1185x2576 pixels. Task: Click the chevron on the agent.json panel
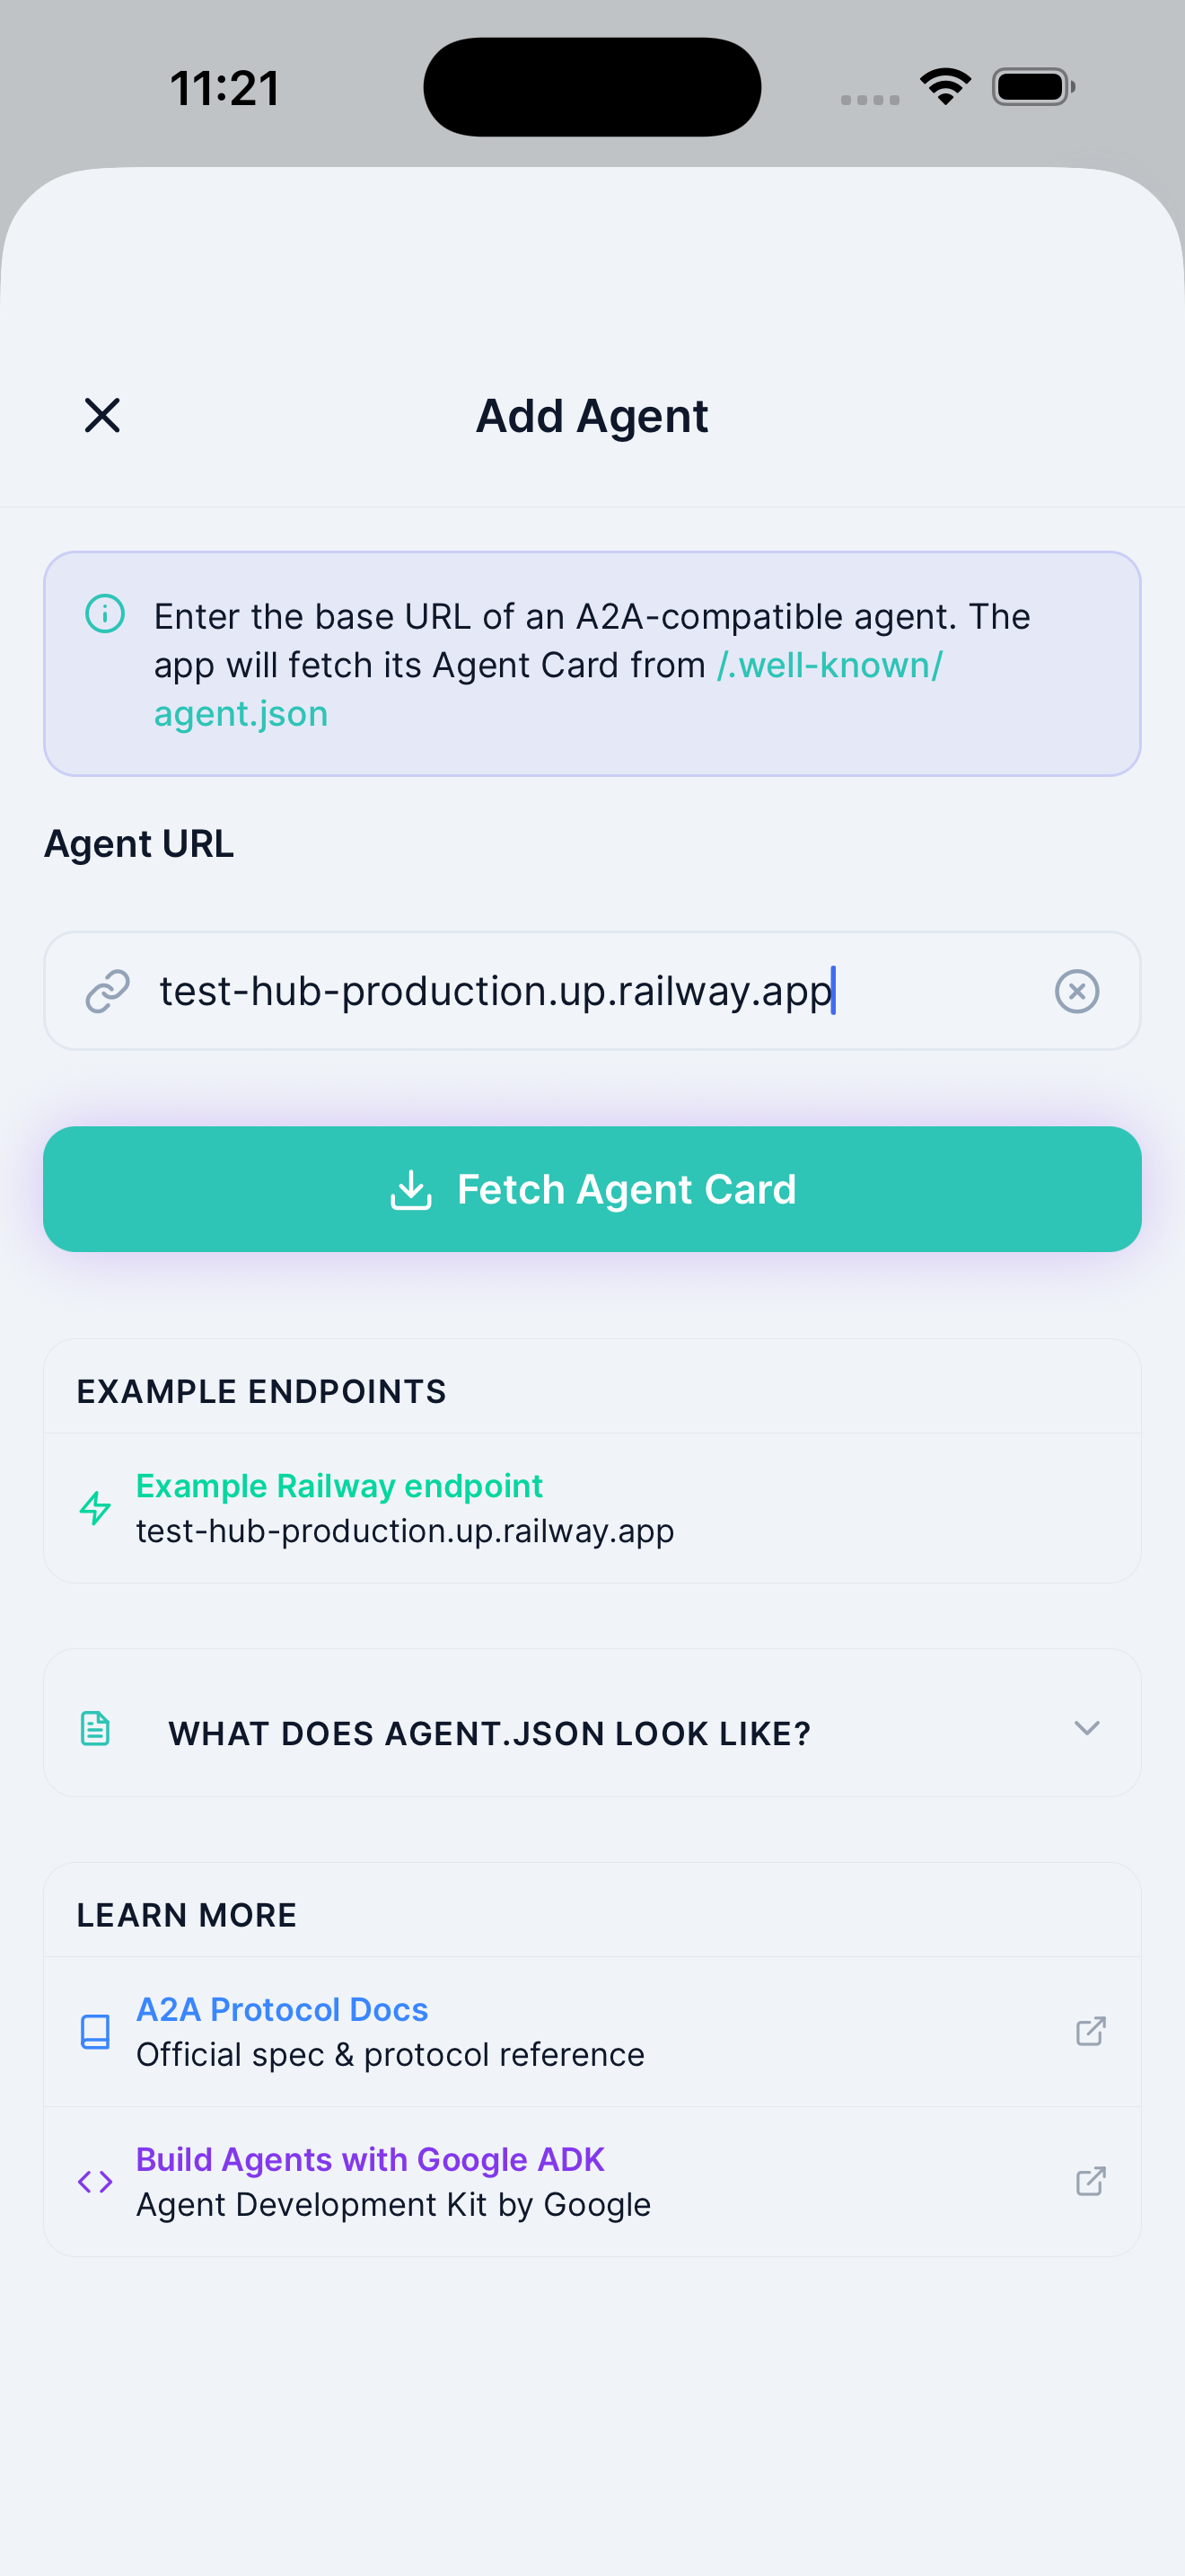1088,1729
